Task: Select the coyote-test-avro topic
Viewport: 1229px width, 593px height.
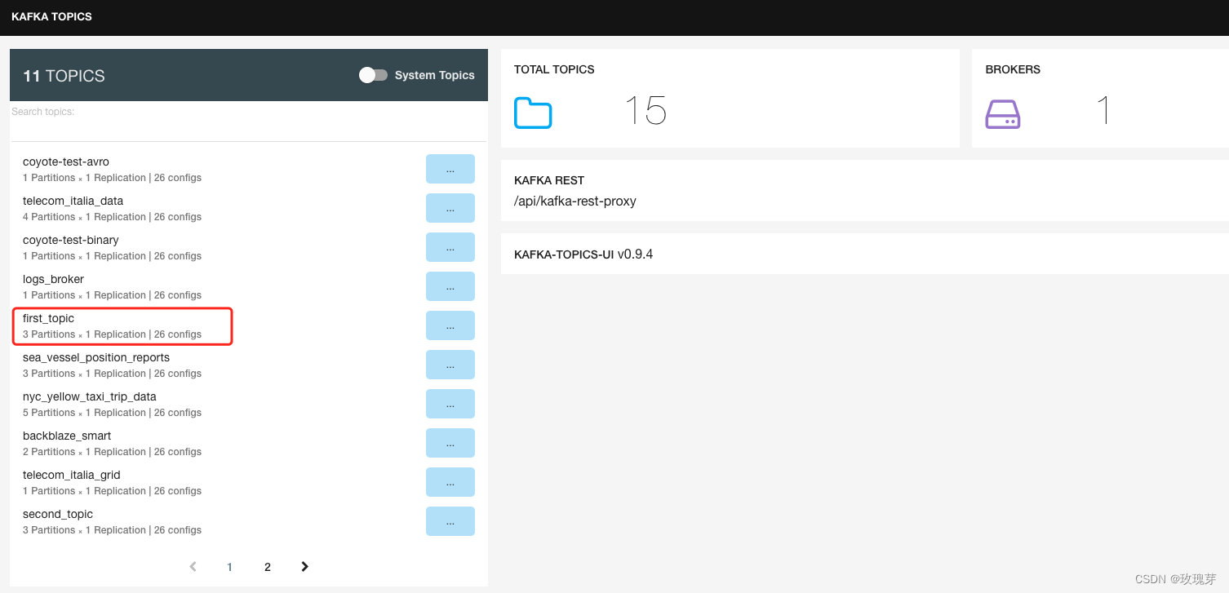Action: [66, 162]
